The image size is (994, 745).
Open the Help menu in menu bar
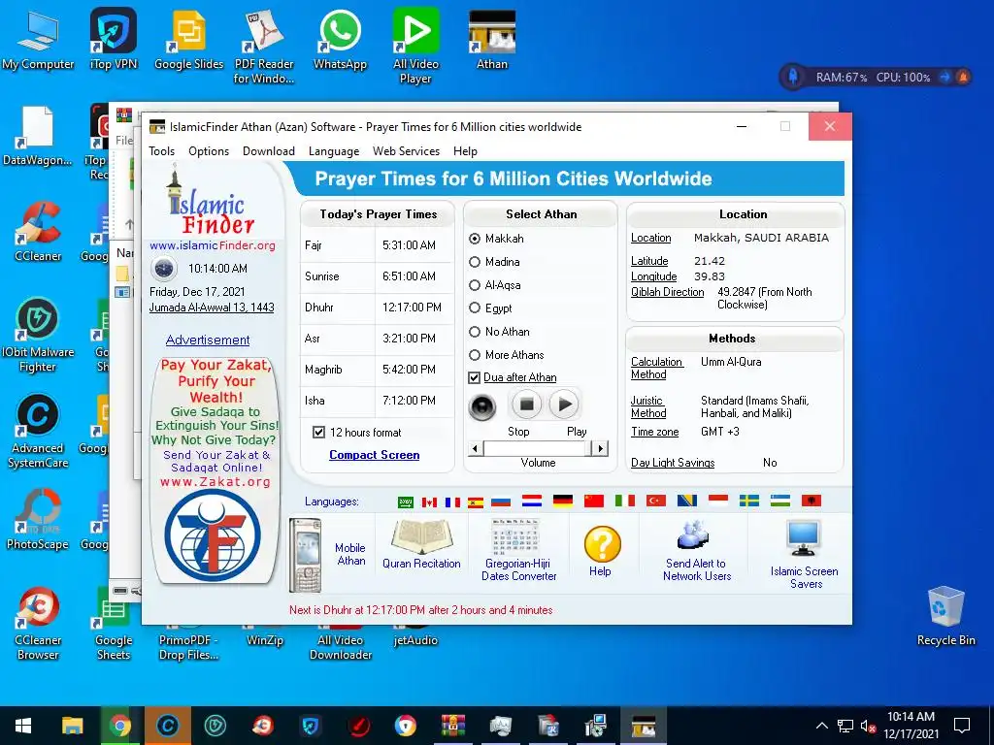[465, 151]
